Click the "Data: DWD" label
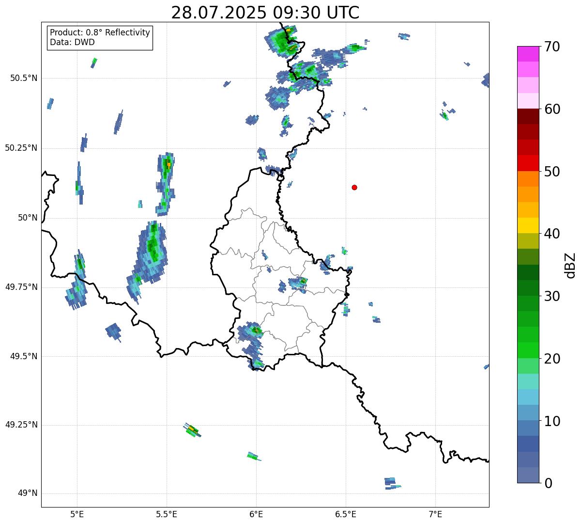 tap(72, 42)
